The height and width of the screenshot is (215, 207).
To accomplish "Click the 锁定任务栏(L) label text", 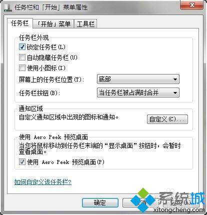I will point(46,47).
